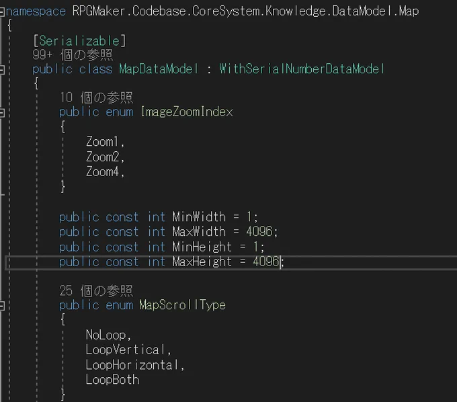Click the MinHeight constant name
Screen dimensions: 457x402
point(202,247)
